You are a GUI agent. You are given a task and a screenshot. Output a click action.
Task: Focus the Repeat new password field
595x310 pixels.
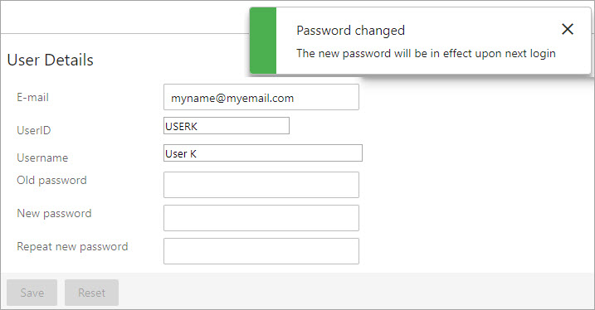point(261,251)
